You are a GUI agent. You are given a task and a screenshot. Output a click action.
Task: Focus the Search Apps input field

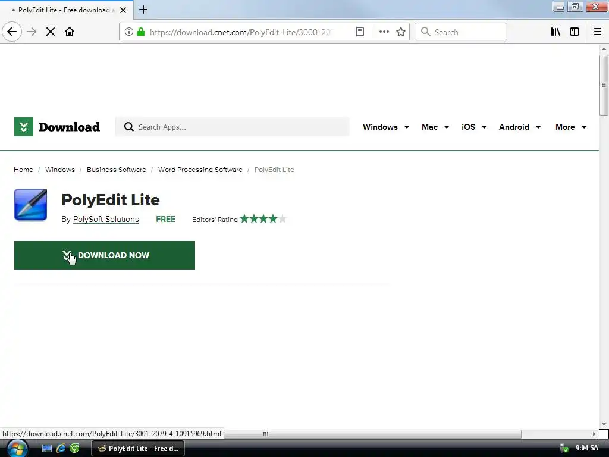coord(233,127)
